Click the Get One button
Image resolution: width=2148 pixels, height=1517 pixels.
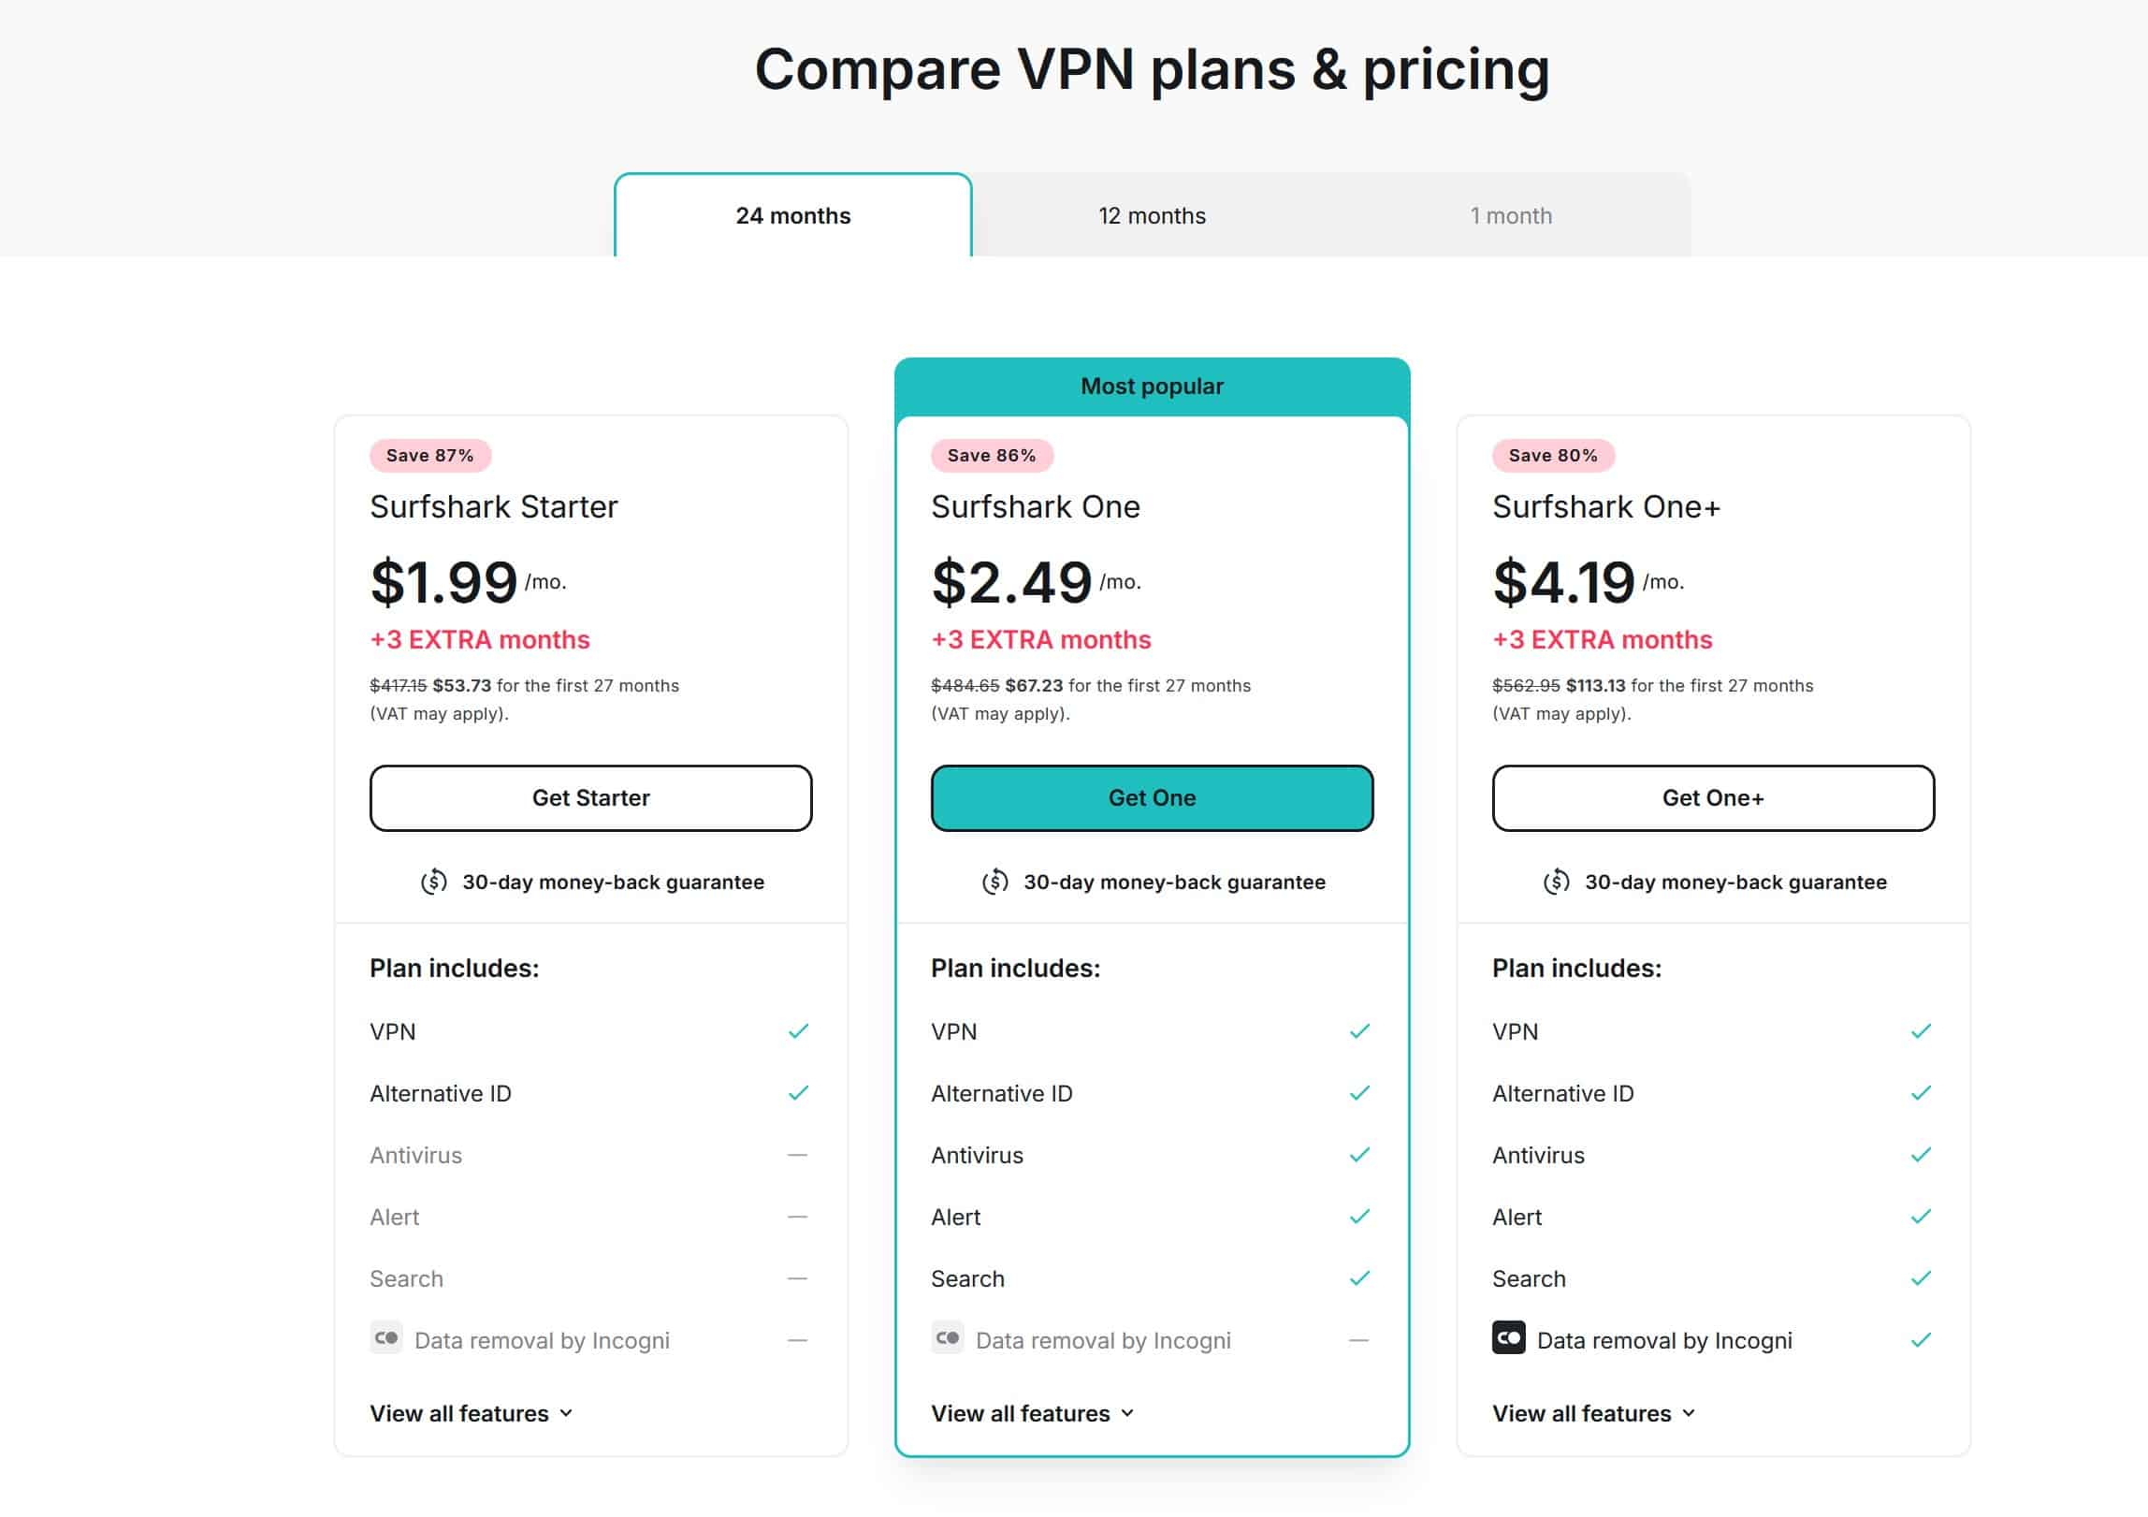click(x=1152, y=797)
